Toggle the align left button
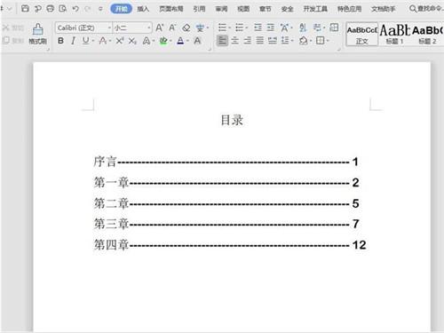This screenshot has width=444, height=333. tap(222, 40)
